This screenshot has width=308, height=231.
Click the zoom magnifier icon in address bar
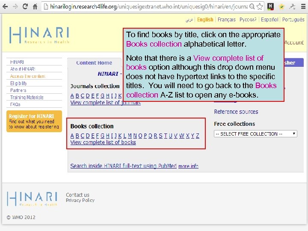252,7
